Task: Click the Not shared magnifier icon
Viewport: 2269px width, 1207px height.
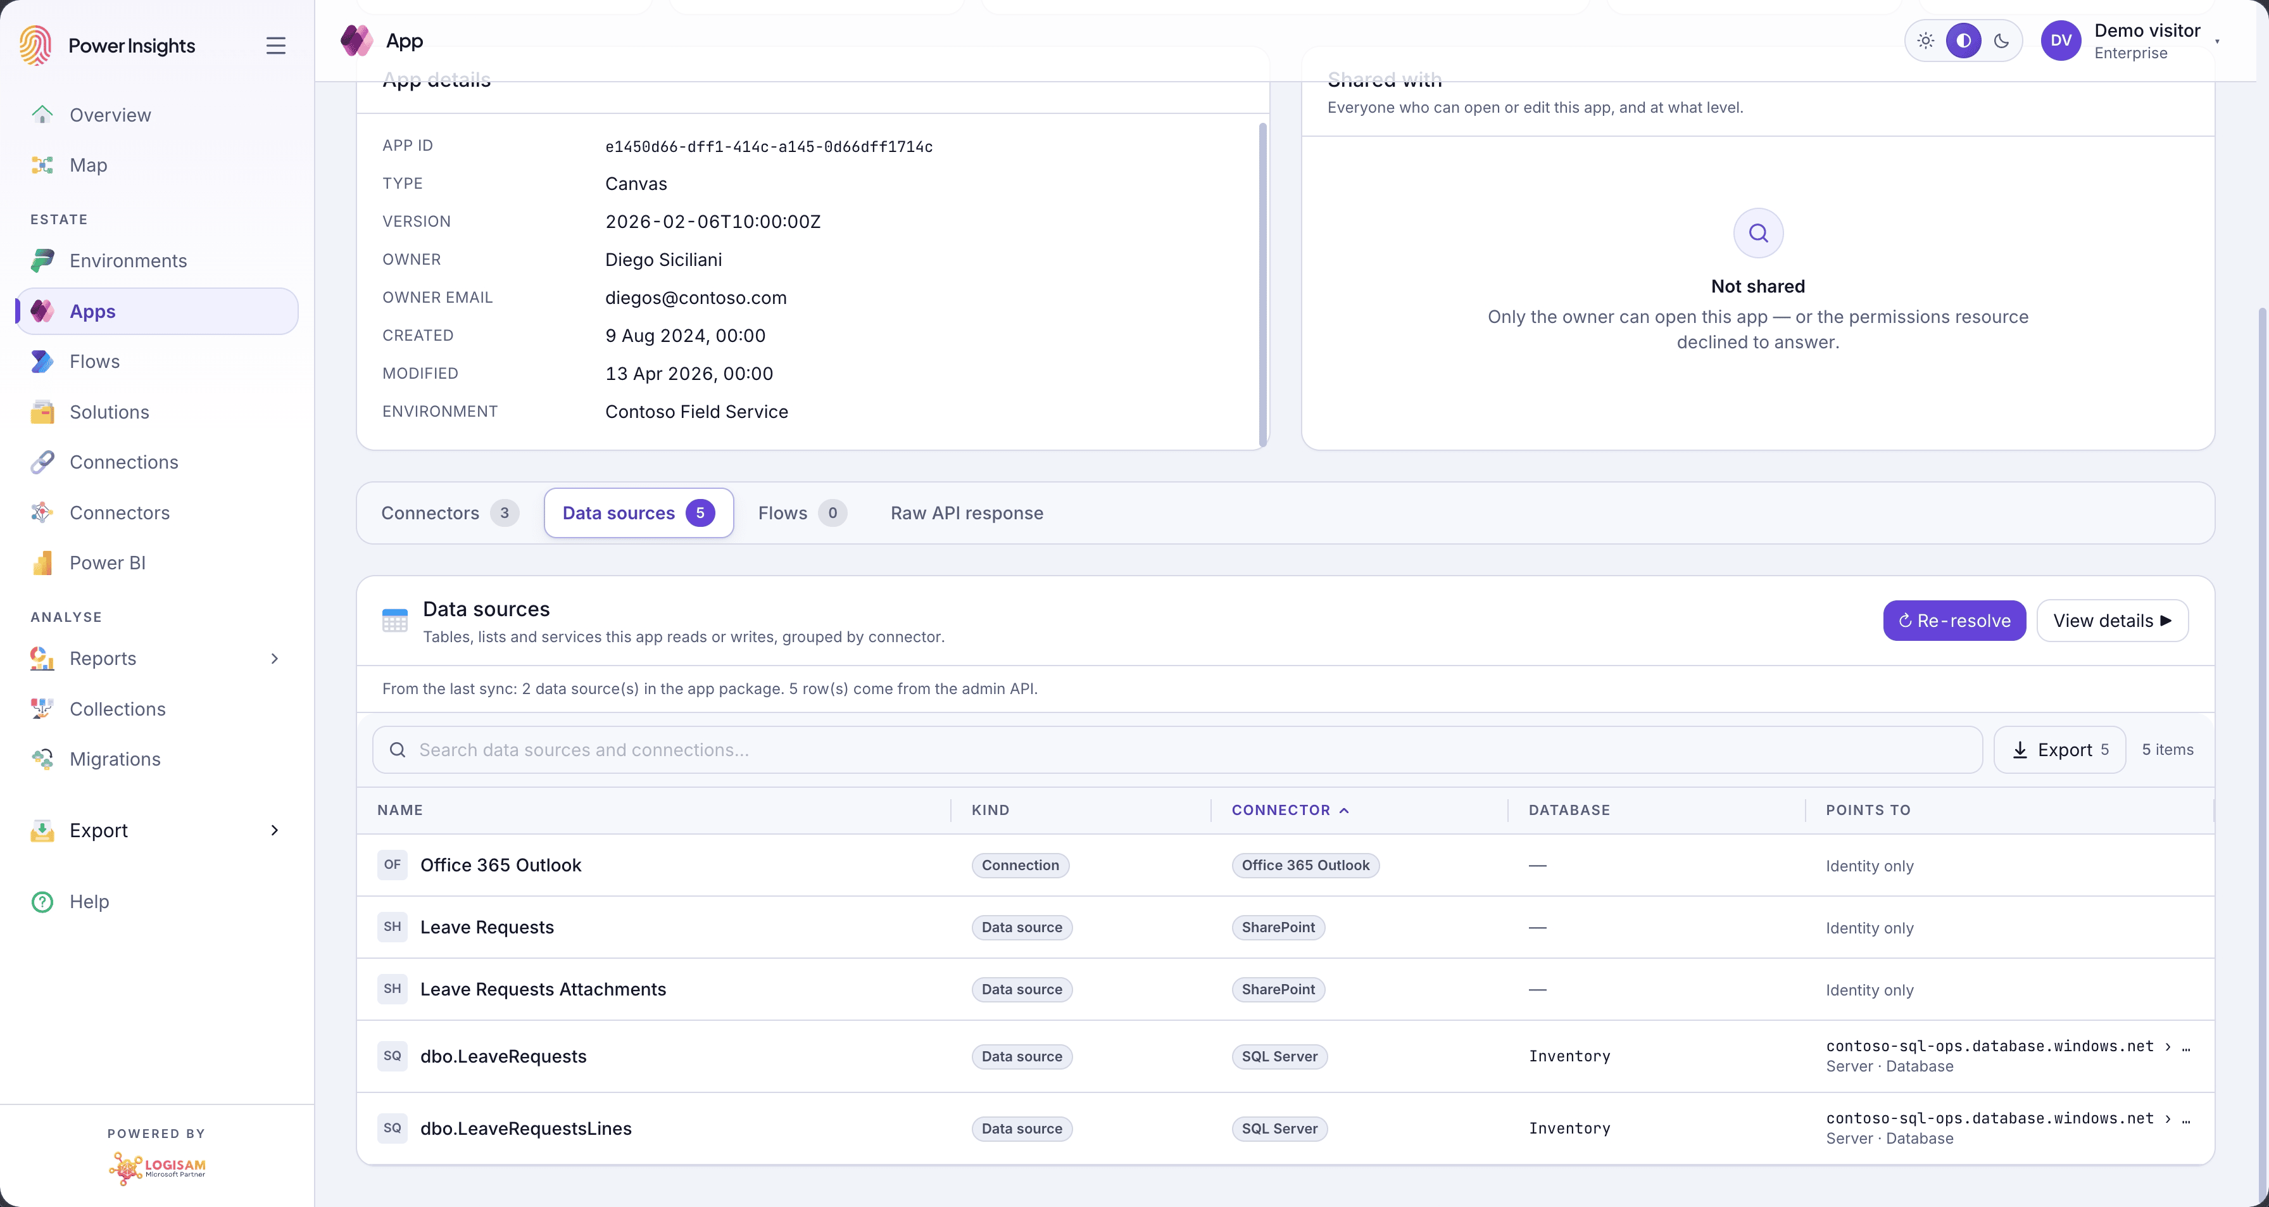Action: 1758,232
